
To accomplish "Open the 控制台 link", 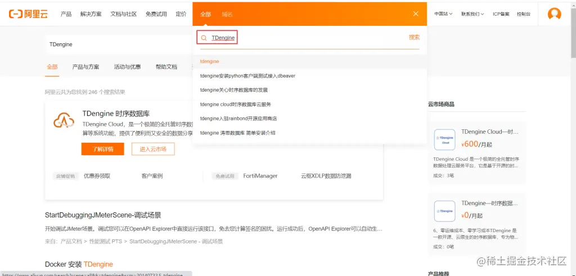I will point(524,14).
